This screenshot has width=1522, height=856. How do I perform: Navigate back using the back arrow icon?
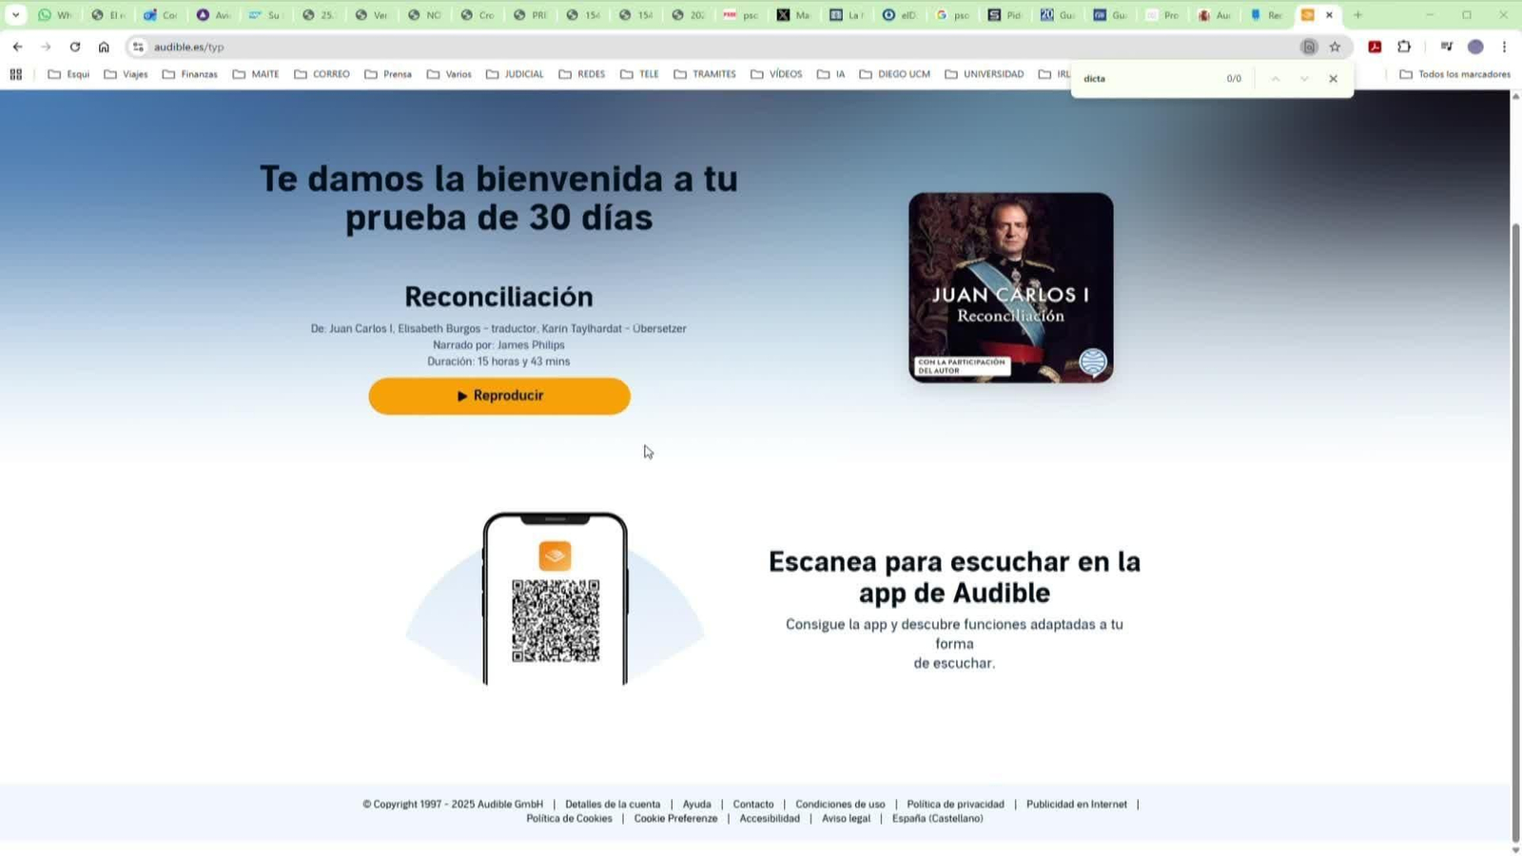tap(17, 46)
